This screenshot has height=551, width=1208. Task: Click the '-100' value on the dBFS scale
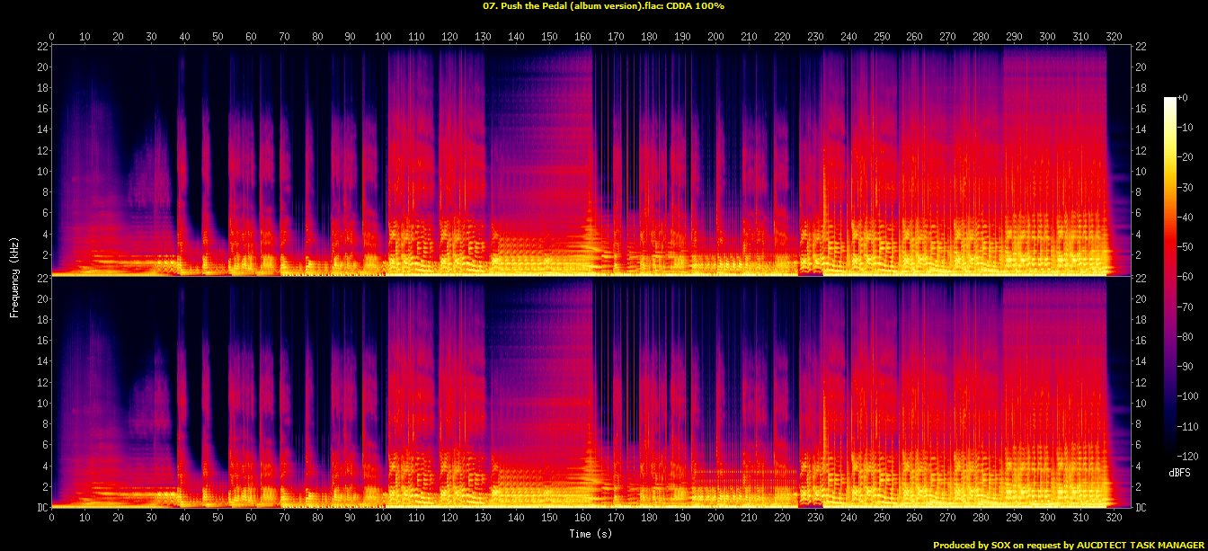1188,396
